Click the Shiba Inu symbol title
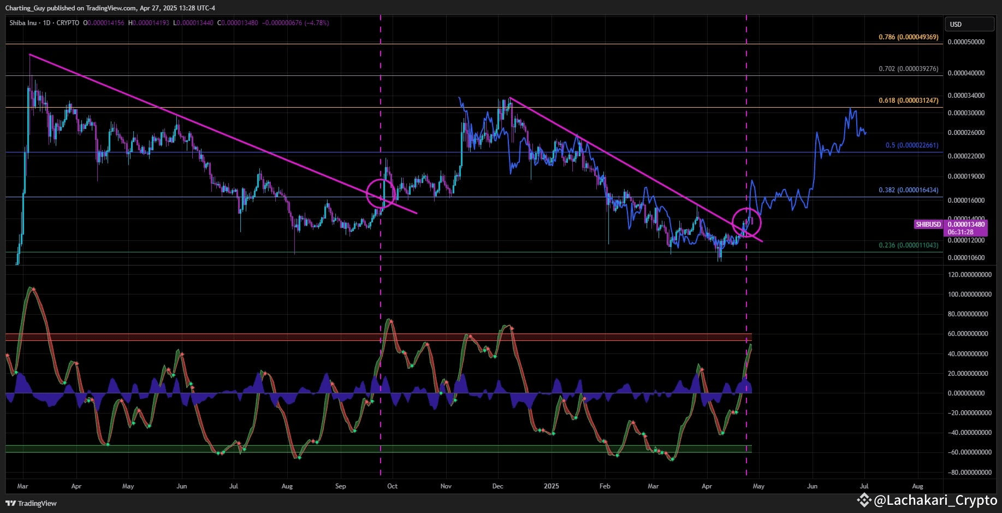Screen dimensions: 1002x513 (x=23, y=23)
